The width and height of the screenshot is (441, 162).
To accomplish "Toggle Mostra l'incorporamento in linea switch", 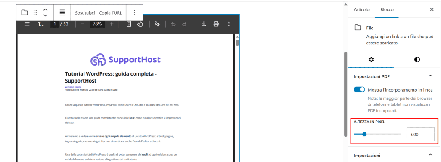I will [x=359, y=90].
